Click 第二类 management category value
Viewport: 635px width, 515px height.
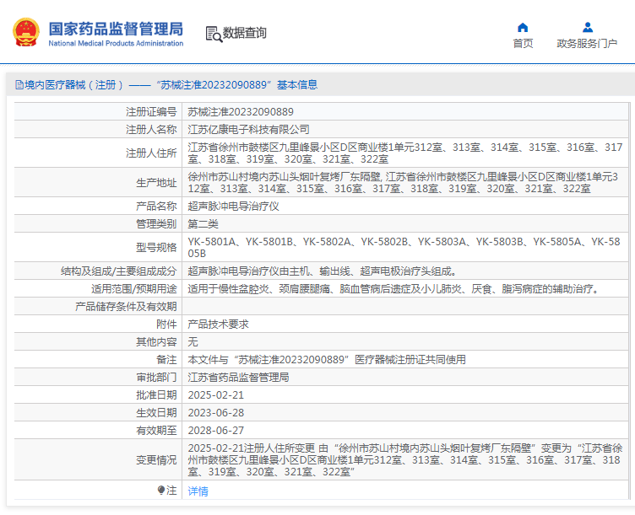[x=203, y=224]
